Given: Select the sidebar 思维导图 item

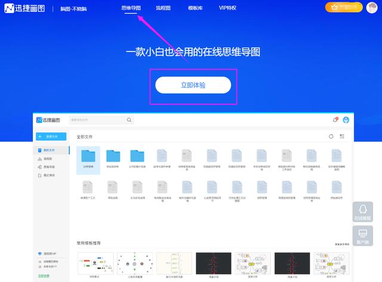Looking at the screenshot, I should pos(47,167).
